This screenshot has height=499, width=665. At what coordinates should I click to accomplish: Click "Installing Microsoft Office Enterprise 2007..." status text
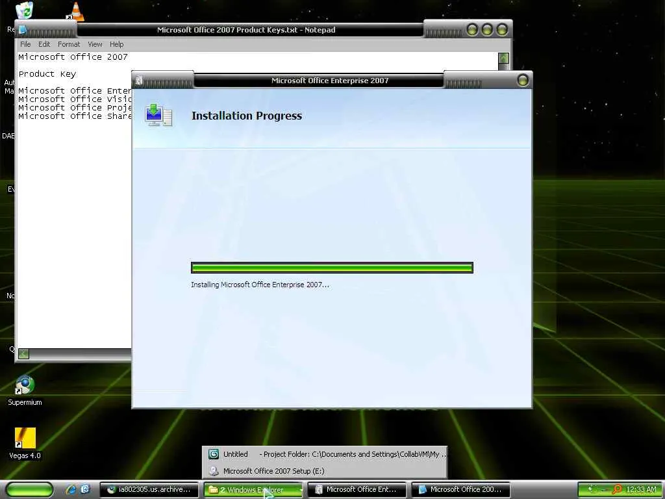coord(260,285)
